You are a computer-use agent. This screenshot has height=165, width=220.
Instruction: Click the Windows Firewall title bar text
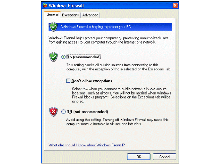click(x=66, y=6)
